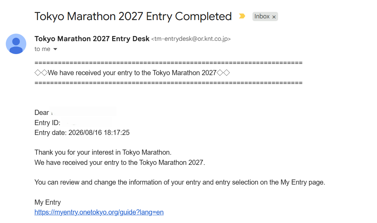Click the "You can review and change" sentence
377x223 pixels.
click(x=180, y=182)
